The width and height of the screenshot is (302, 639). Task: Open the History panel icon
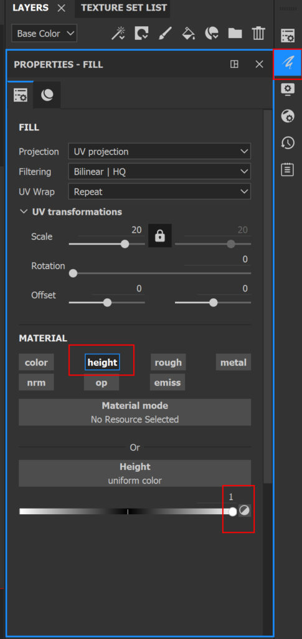(288, 143)
